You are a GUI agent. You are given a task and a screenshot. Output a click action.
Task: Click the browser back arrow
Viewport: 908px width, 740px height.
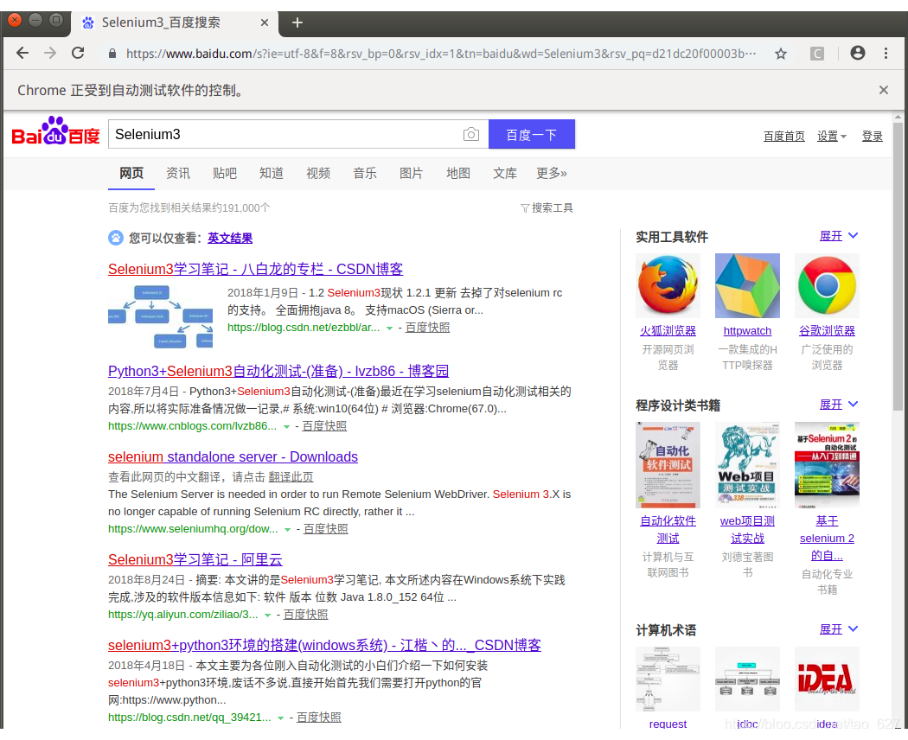pyautogui.click(x=22, y=54)
